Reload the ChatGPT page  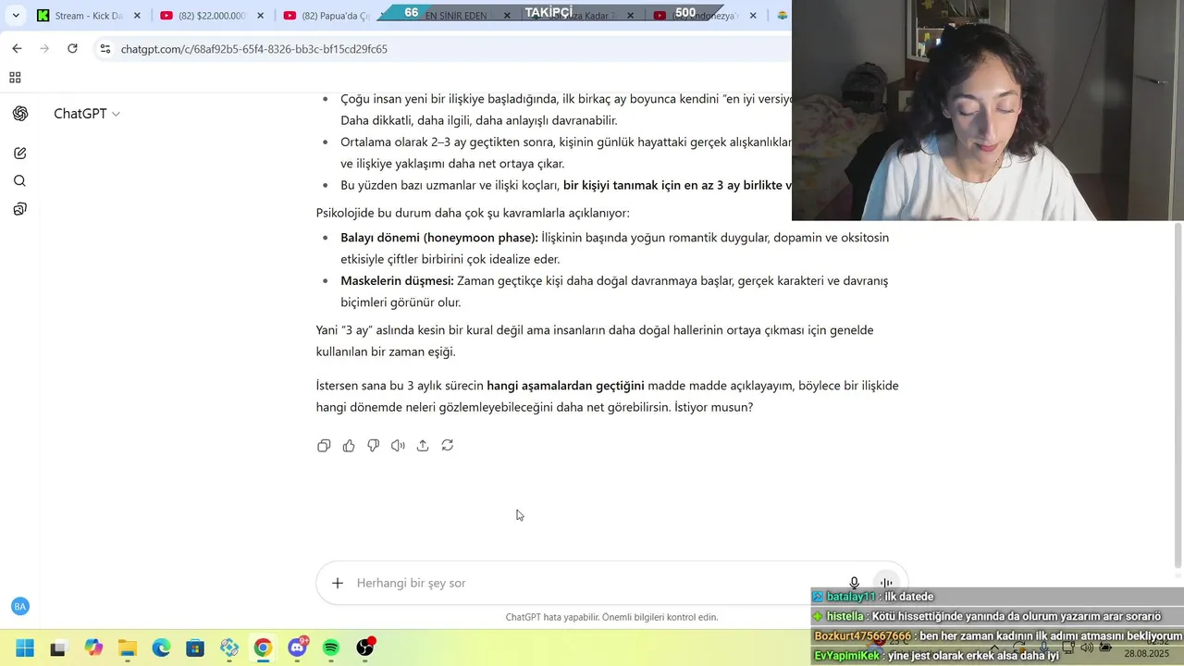(x=72, y=49)
